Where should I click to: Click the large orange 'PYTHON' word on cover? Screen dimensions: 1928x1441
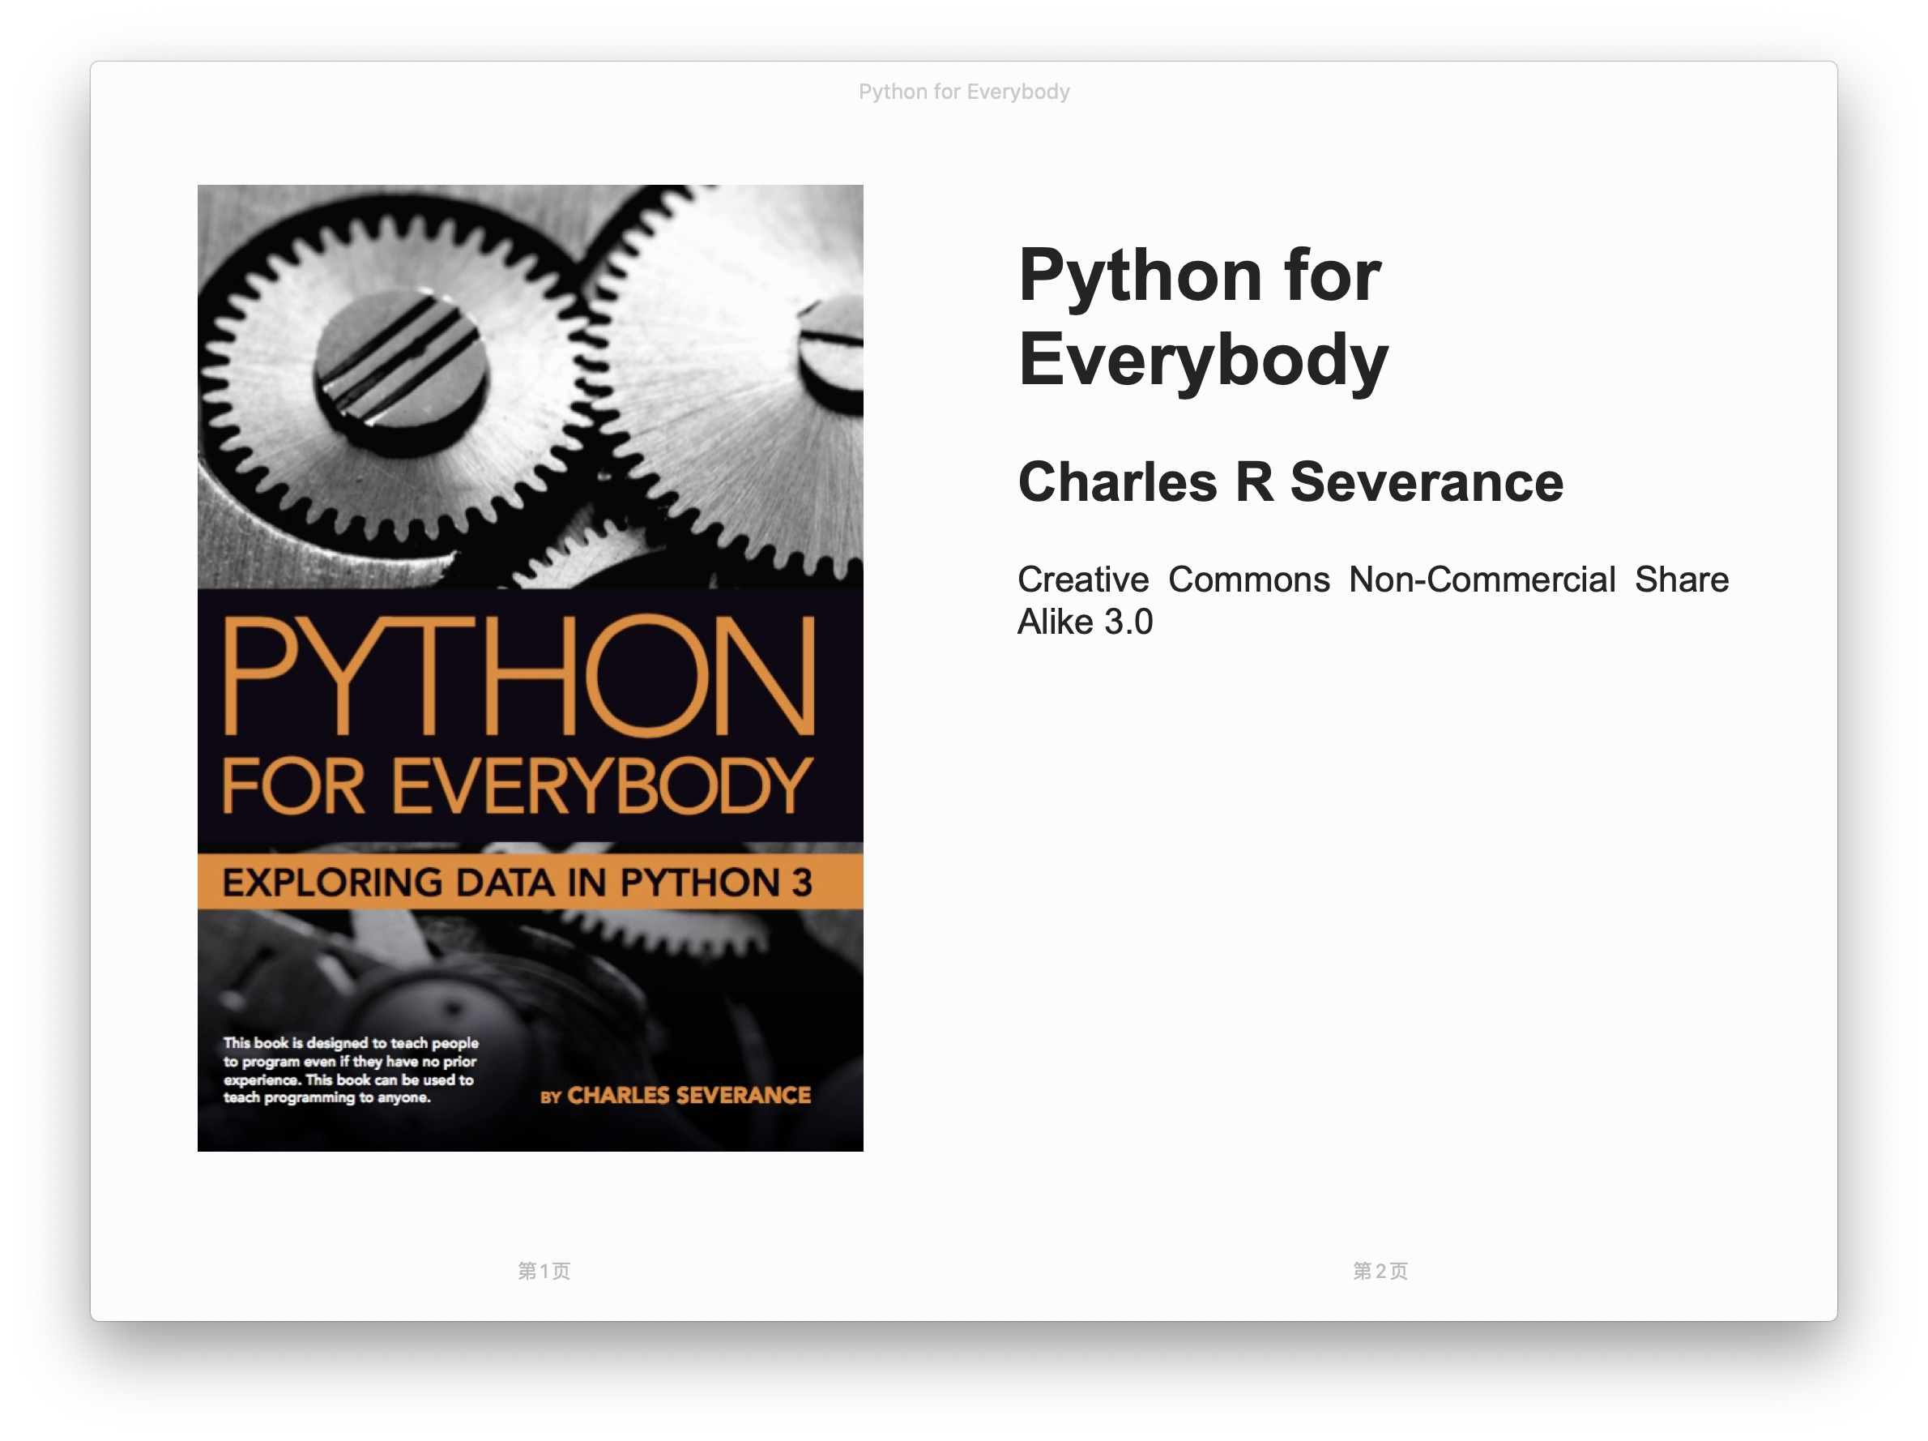[x=520, y=676]
